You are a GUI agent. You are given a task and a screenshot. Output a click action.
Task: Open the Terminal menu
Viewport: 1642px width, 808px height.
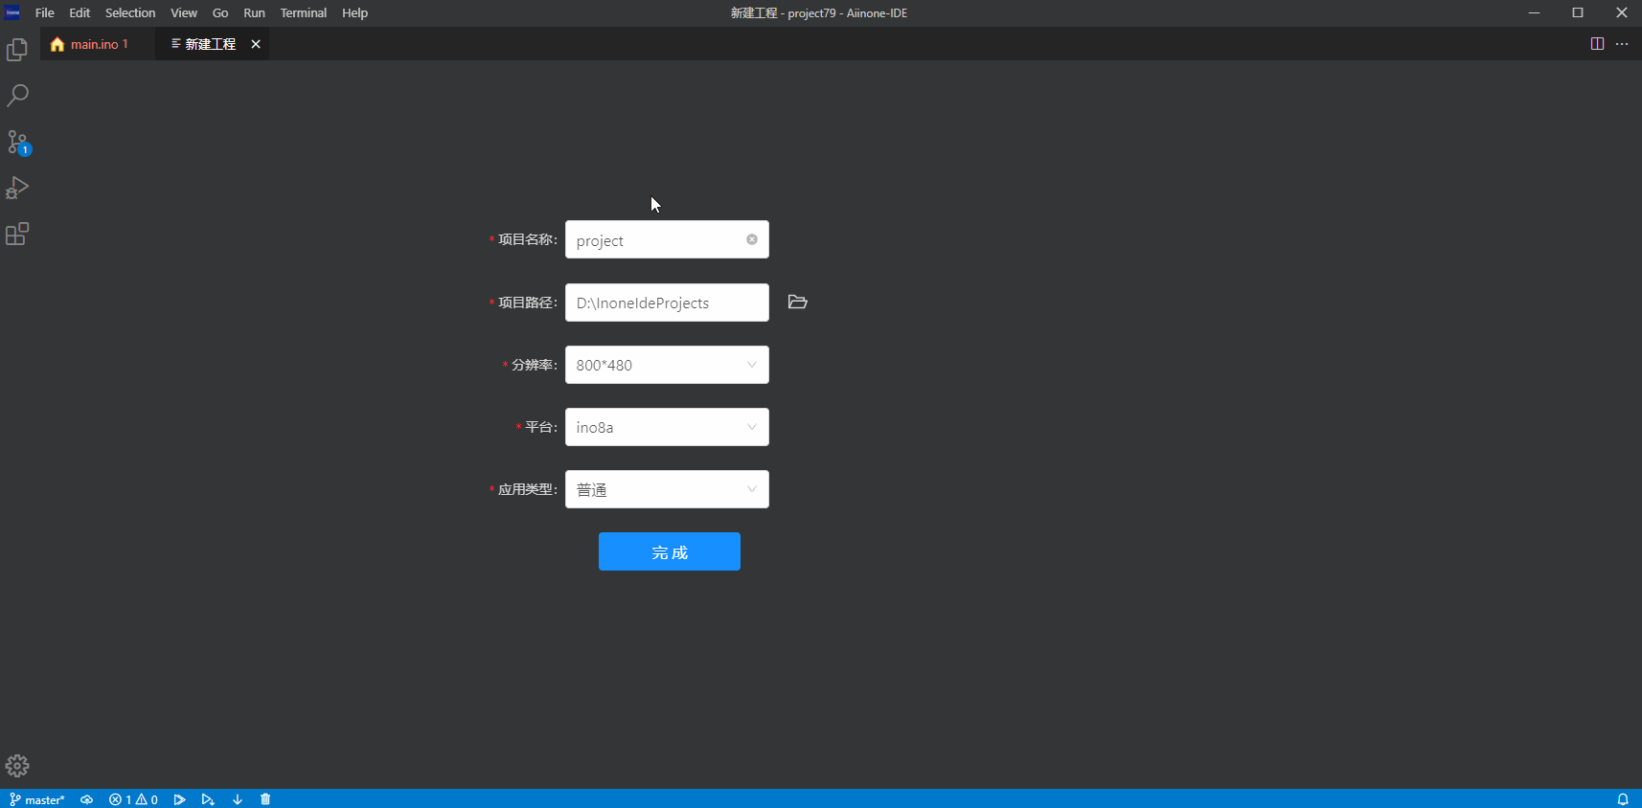pyautogui.click(x=304, y=12)
